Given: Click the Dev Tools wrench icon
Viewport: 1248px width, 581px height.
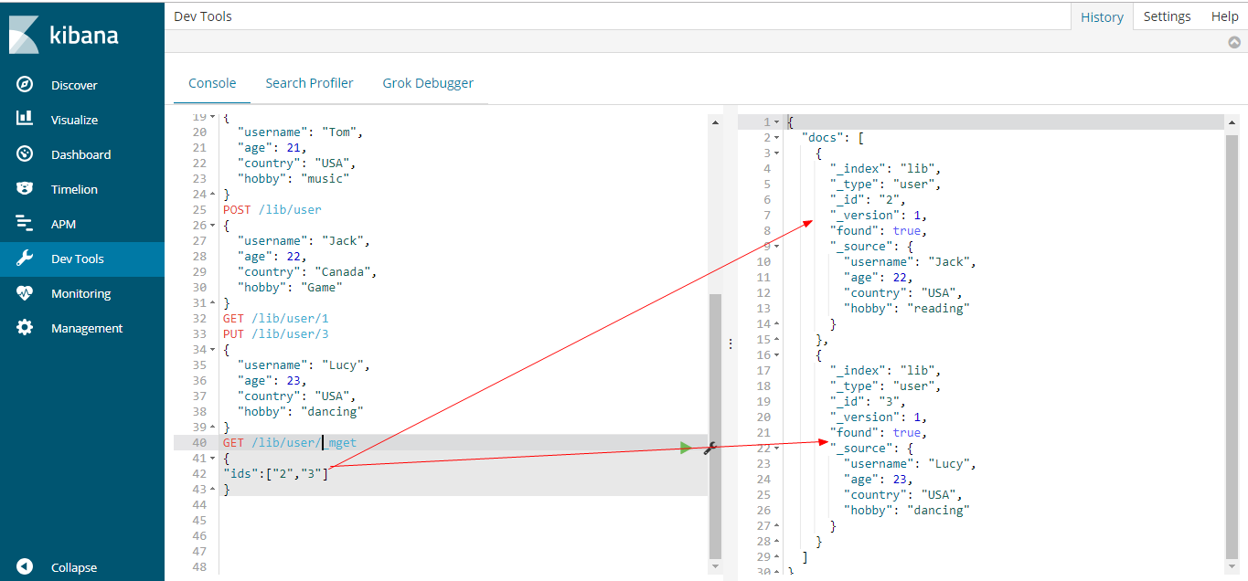Looking at the screenshot, I should point(25,258).
